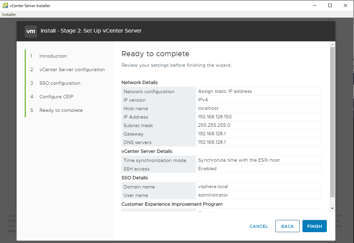The height and width of the screenshot is (243, 354).
Task: Click the vertical scrollbar thumb
Action: pyautogui.click(x=332, y=122)
